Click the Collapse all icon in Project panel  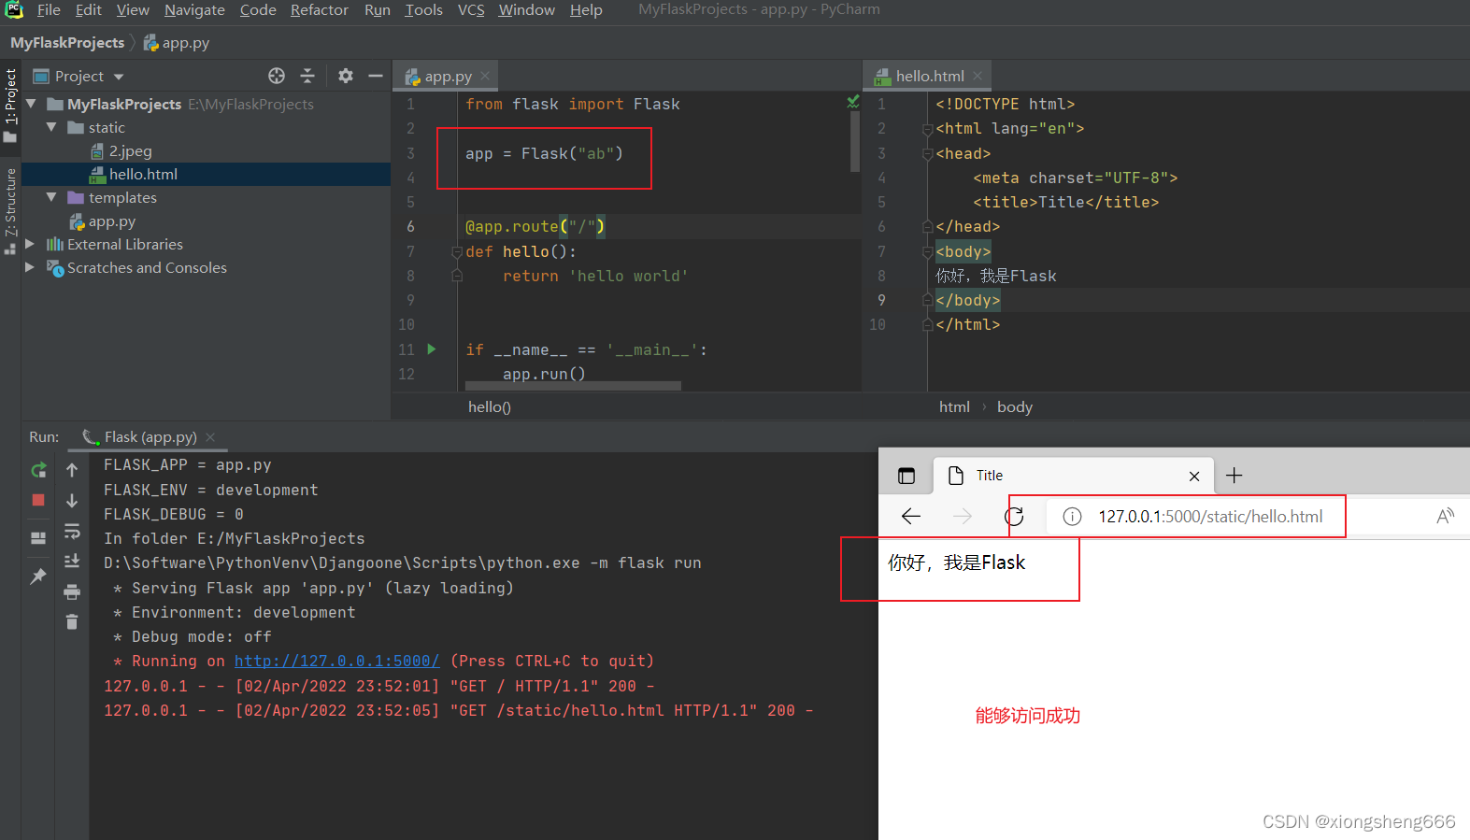(307, 76)
